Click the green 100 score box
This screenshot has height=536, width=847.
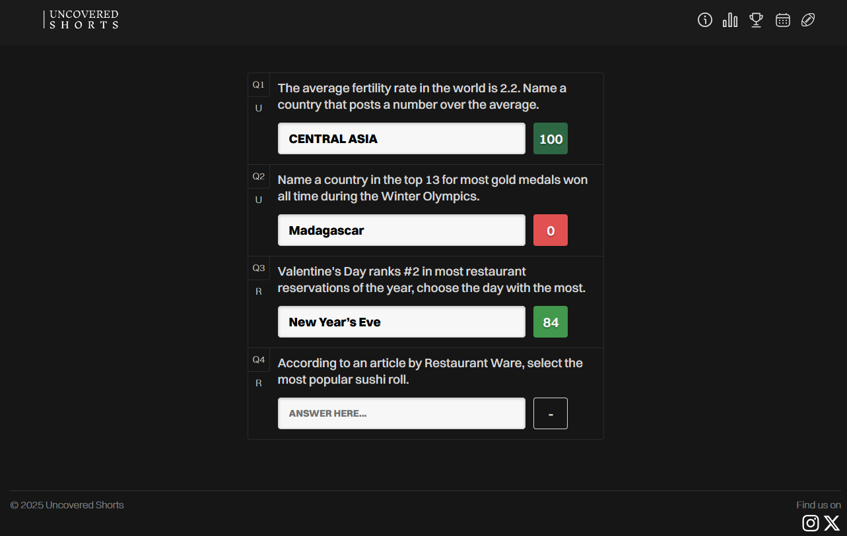pos(551,138)
